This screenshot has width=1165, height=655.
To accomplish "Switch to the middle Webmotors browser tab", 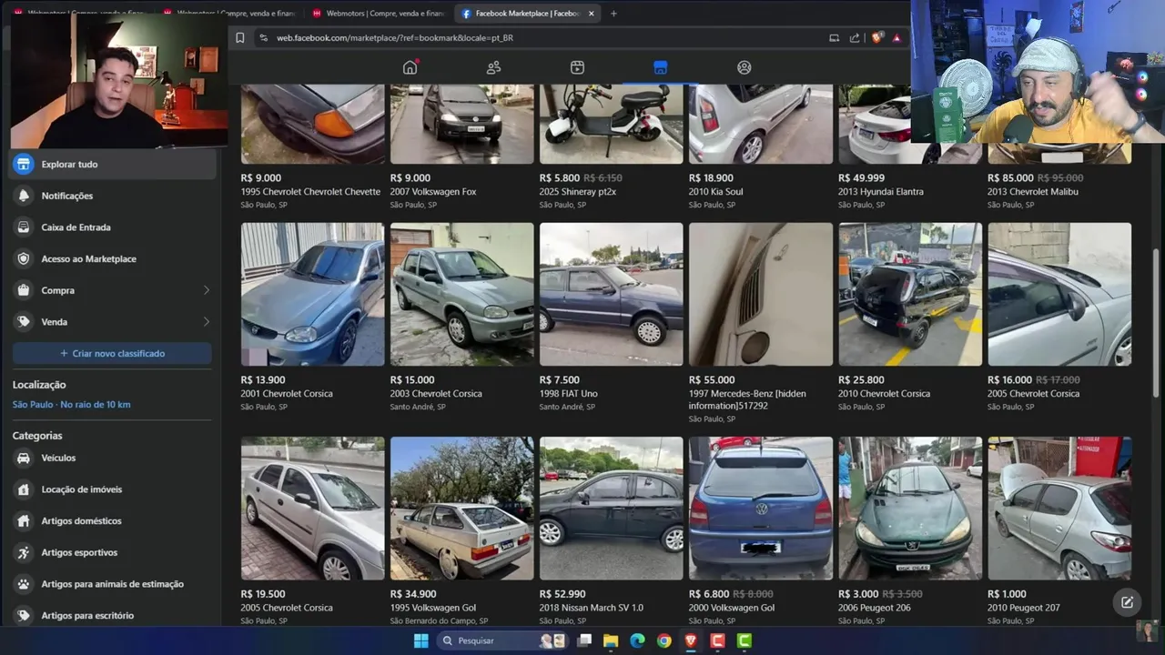I will pos(229,14).
